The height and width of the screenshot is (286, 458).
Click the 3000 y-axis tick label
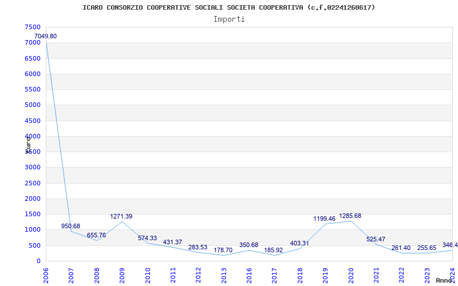33,168
